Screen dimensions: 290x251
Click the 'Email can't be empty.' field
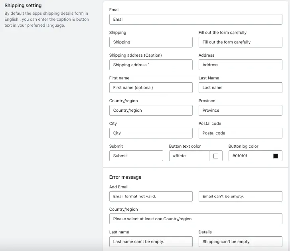[x=240, y=196]
